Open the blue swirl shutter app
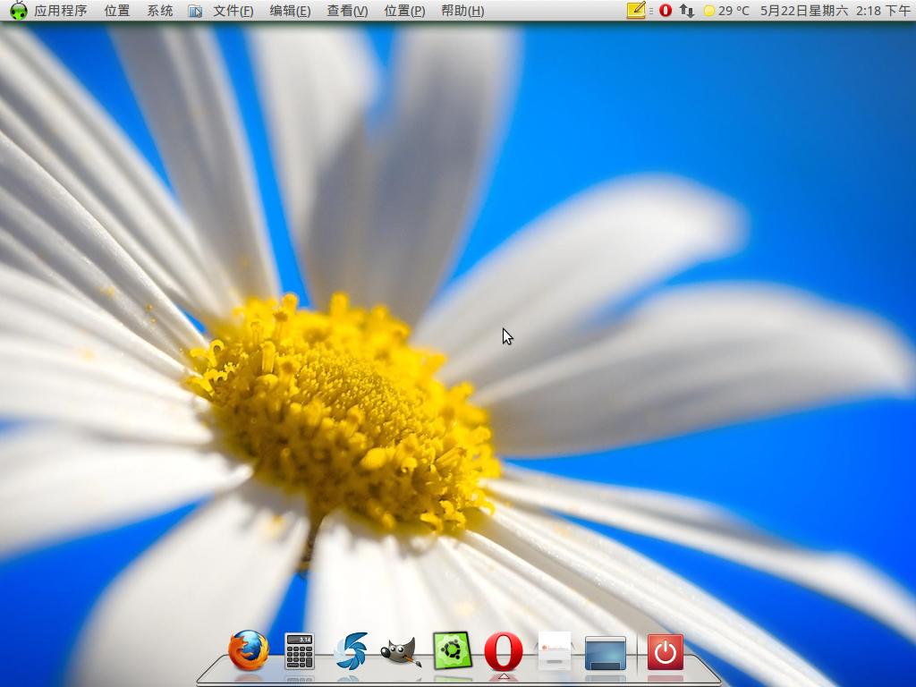The height and width of the screenshot is (687, 916). pyautogui.click(x=351, y=651)
